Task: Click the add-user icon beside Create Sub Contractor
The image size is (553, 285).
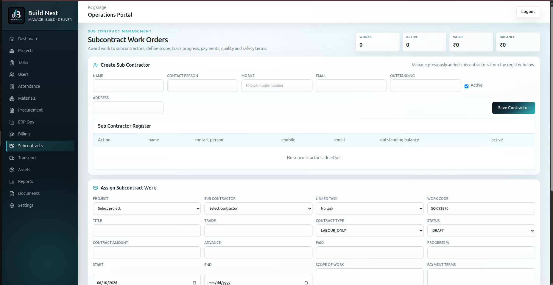Action: [x=96, y=65]
